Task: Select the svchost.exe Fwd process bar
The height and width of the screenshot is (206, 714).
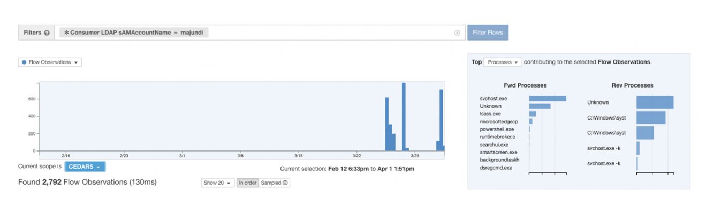Action: pos(548,99)
